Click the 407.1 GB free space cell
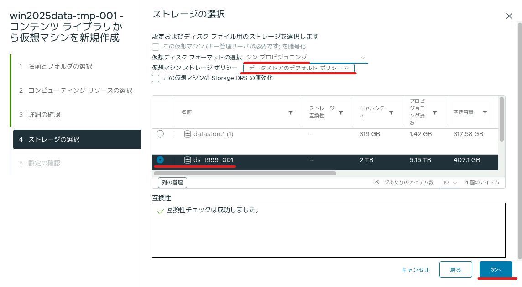The width and height of the screenshot is (522, 287). pos(467,160)
